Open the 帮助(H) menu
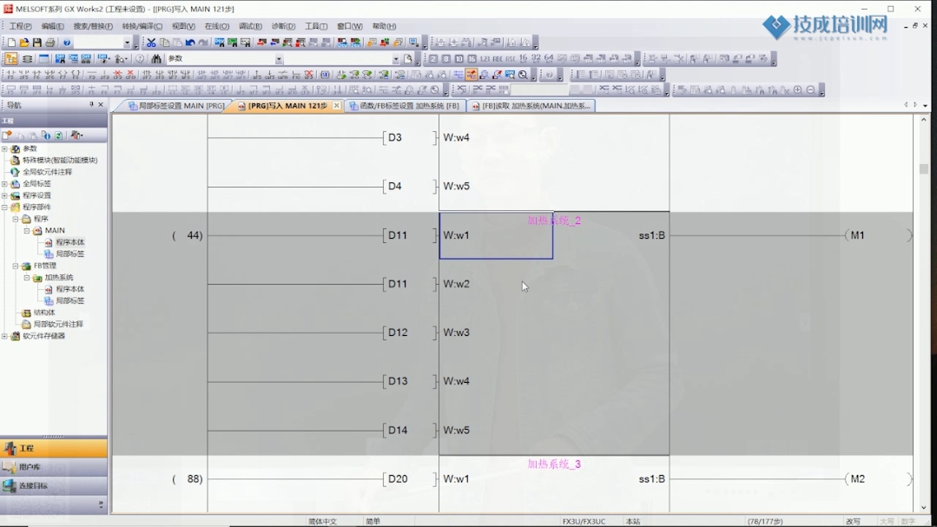The width and height of the screenshot is (937, 527). click(x=384, y=26)
